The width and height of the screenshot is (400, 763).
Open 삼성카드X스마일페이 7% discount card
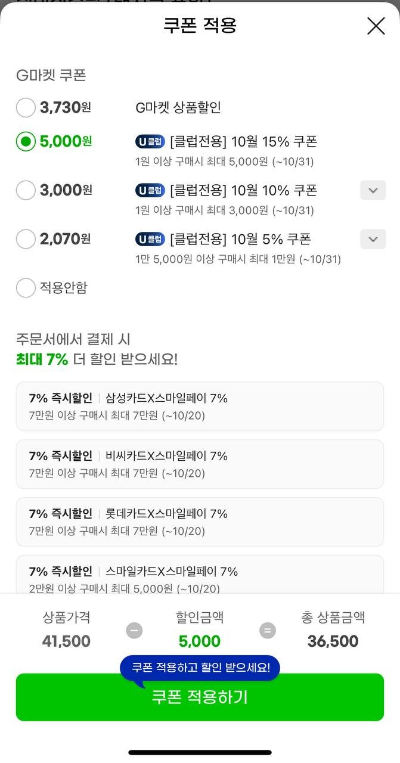point(200,406)
